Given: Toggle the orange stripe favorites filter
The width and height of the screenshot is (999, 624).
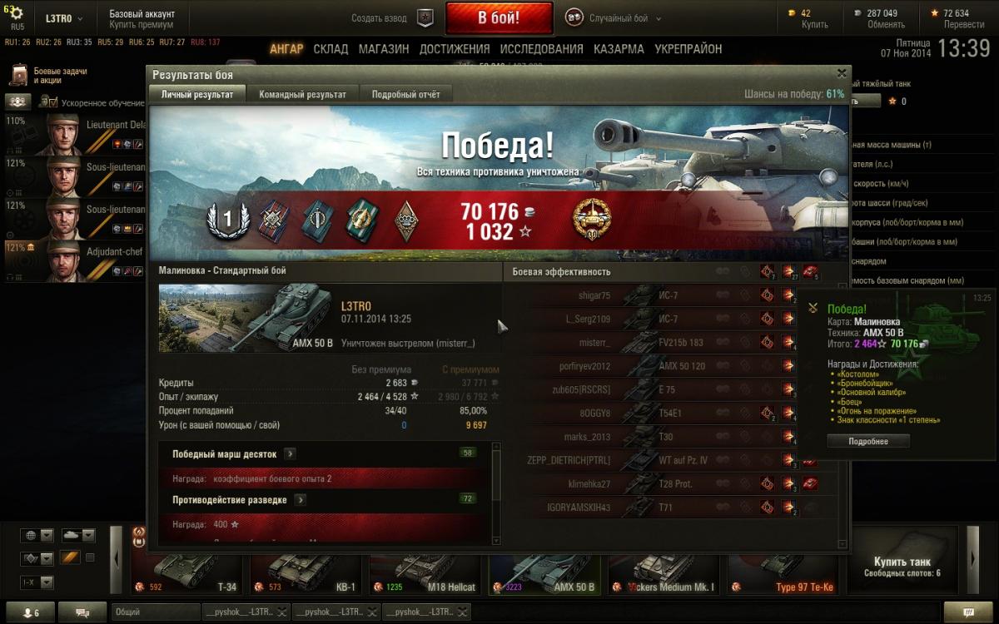Looking at the screenshot, I should [x=69, y=557].
